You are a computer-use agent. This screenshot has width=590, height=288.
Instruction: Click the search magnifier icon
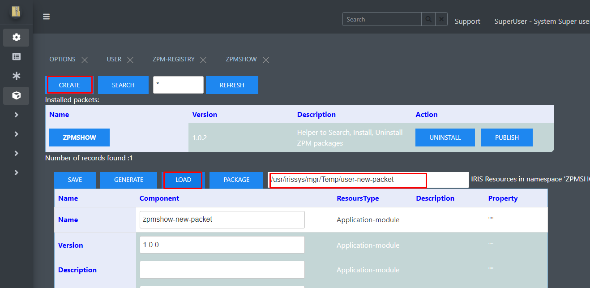pos(428,19)
